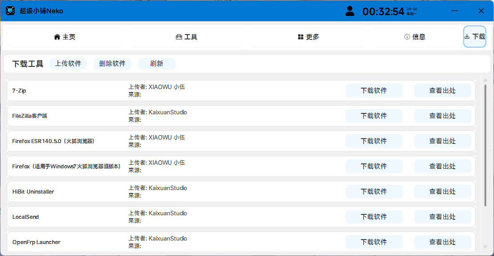Open the 主页 home tab

click(x=65, y=37)
